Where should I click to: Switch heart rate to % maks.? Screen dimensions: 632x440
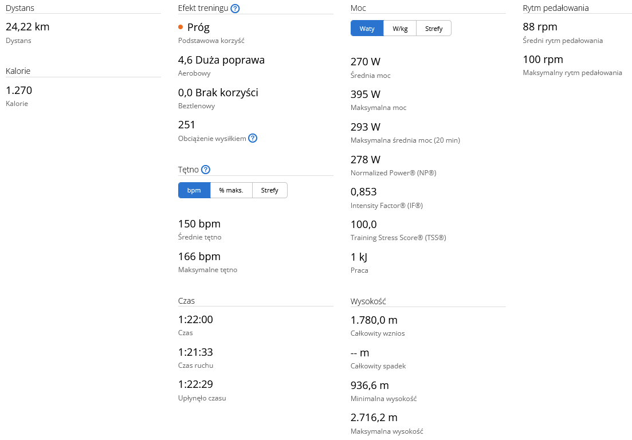tap(231, 190)
